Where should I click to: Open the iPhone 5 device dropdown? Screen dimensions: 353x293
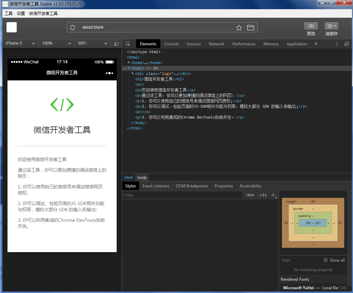click(20, 43)
